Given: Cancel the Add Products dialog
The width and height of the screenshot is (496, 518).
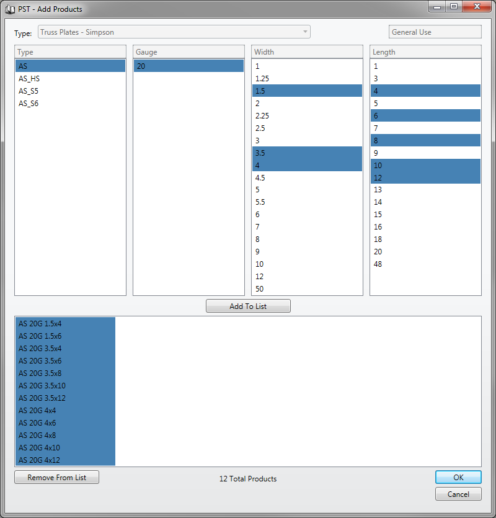Looking at the screenshot, I should (x=458, y=494).
